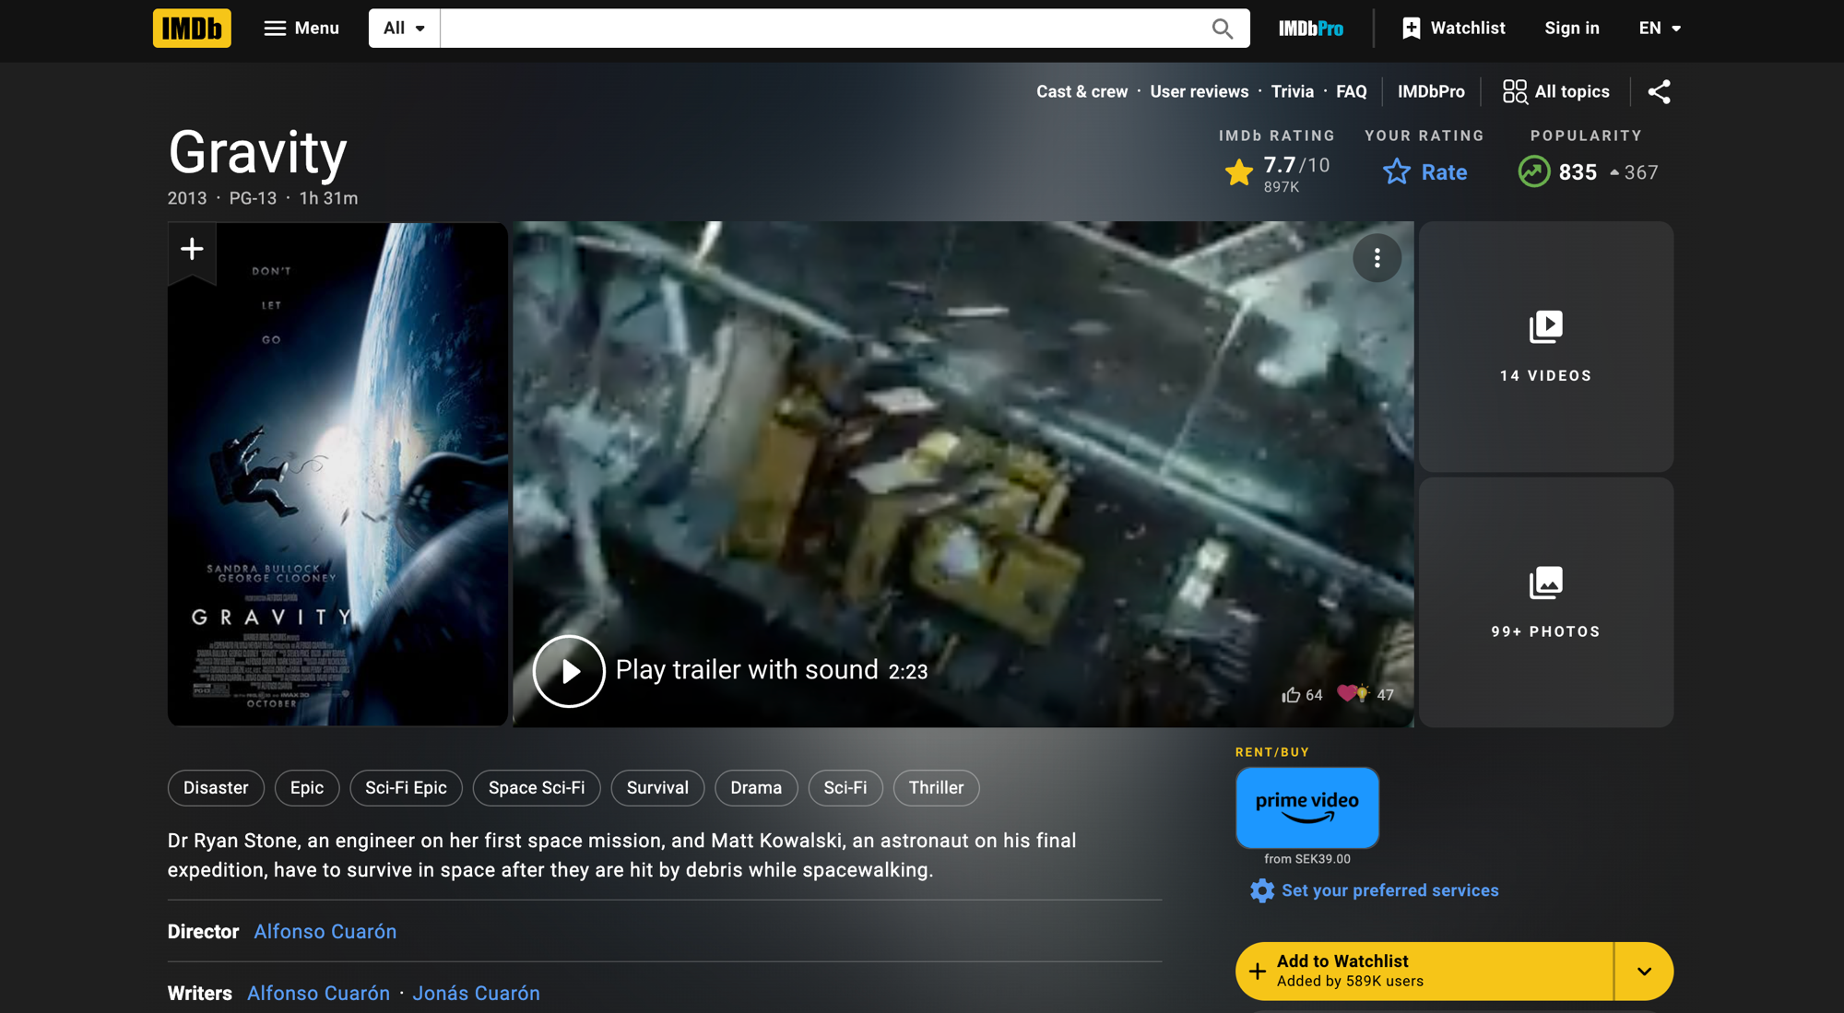Select the Survival genre chip
1844x1013 pixels.
coord(657,788)
